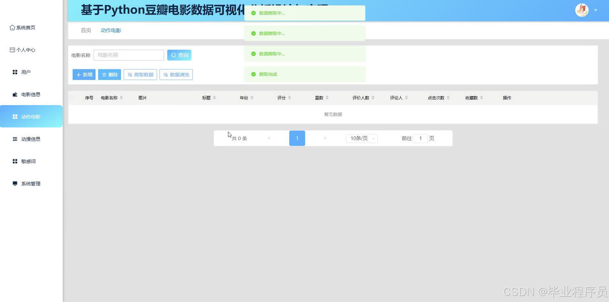The height and width of the screenshot is (302, 609).
Task: Select the 用户 management section
Action: (x=26, y=72)
